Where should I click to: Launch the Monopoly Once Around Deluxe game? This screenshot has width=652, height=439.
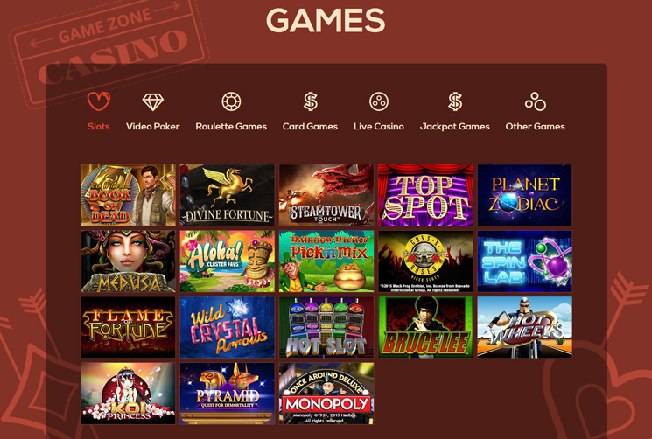click(326, 394)
